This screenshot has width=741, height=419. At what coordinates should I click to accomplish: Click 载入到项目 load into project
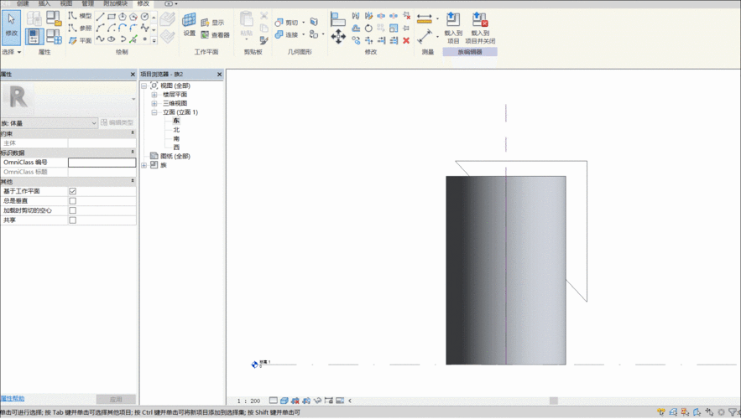453,28
